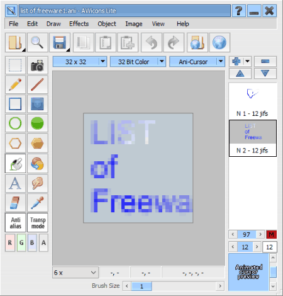Select the paint bucket fill tool
Image resolution: width=283 pixels, height=296 pixels.
15,164
